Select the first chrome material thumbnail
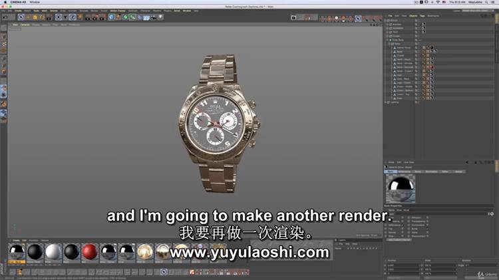 17,251
